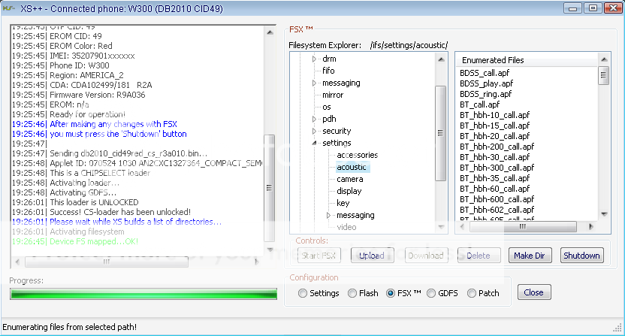Click the folder tree's vertical scrollbar thumb

coord(440,133)
